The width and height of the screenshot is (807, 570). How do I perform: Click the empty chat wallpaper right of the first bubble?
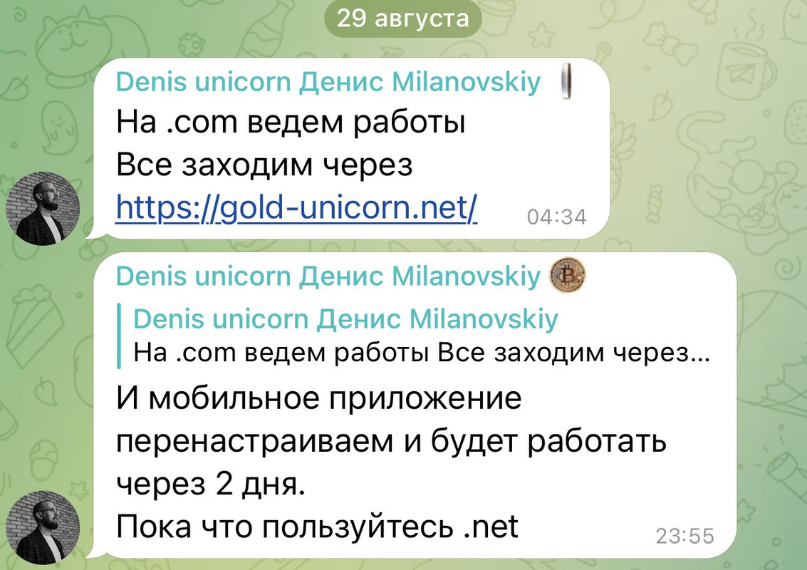tap(705, 150)
